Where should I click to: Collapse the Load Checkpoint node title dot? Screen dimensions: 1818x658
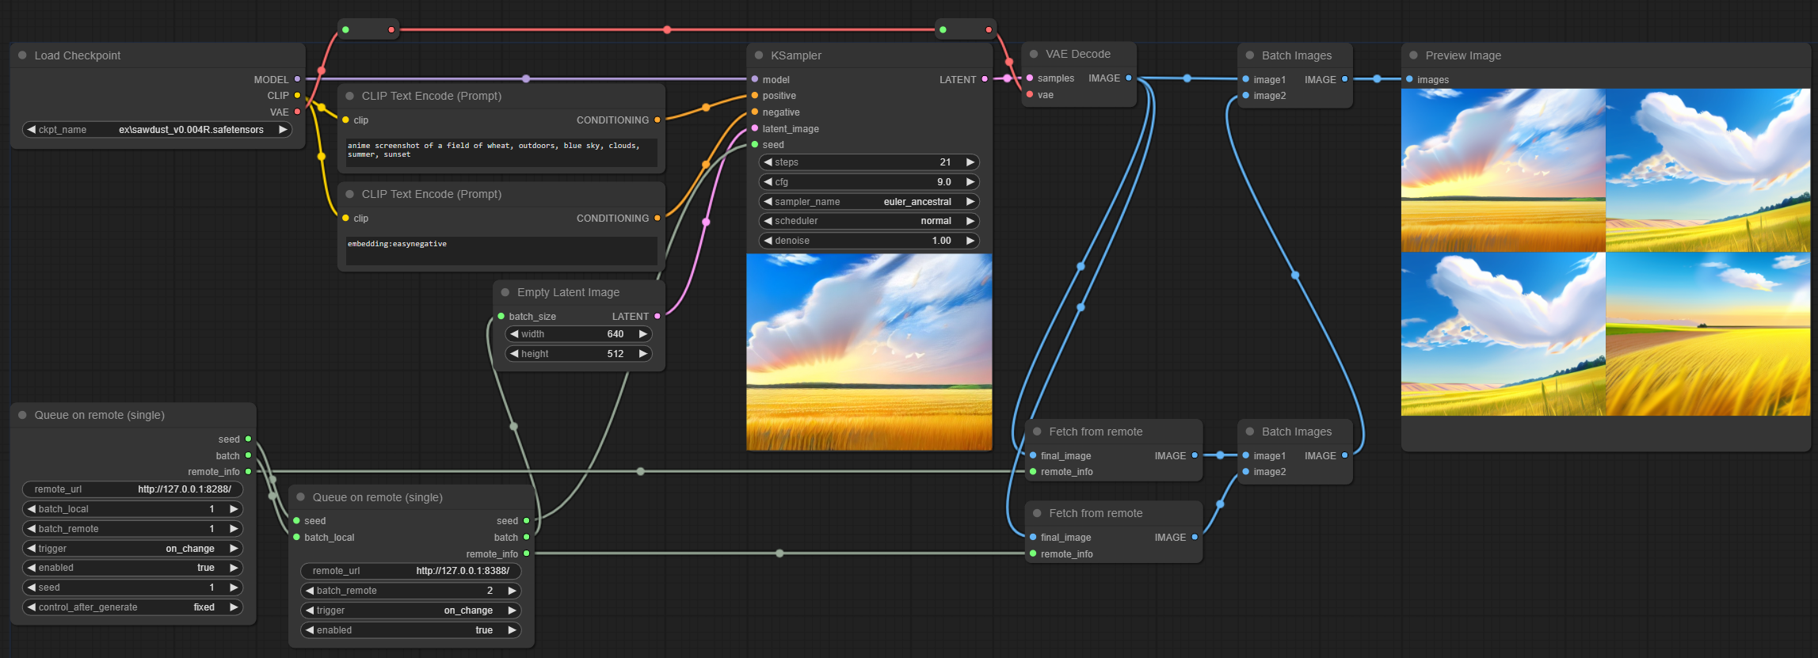(22, 55)
